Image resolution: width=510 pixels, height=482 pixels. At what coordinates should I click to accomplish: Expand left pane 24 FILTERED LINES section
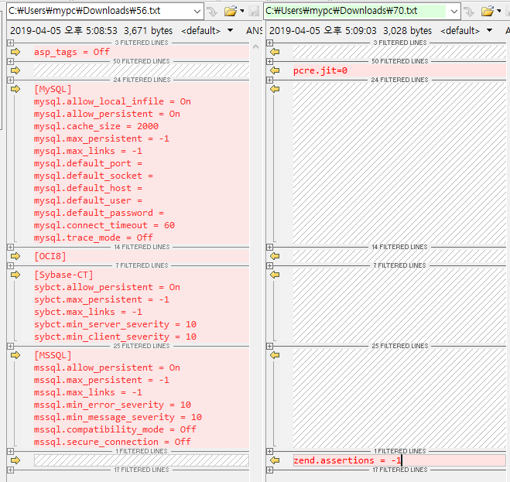click(10, 80)
